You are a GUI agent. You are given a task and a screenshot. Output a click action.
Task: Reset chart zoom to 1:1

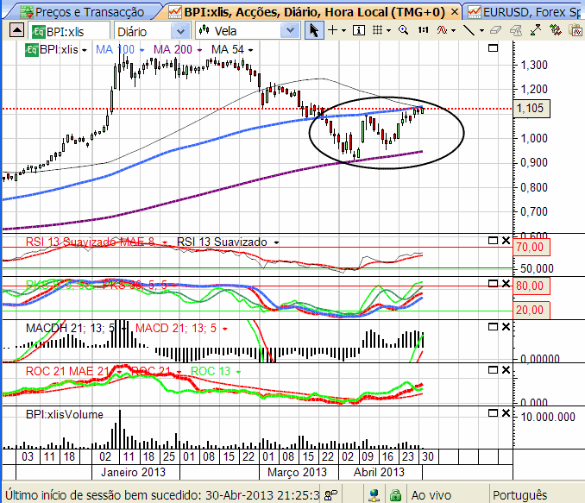tap(423, 30)
